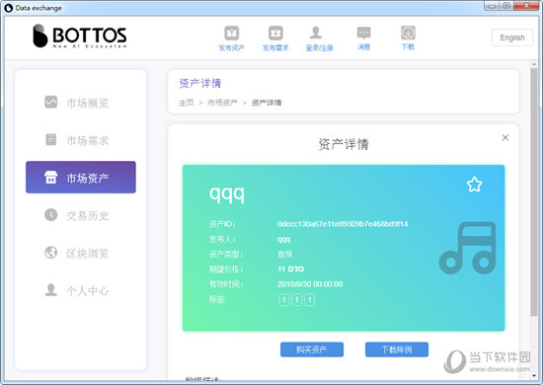
Task: Click the publish demand (发布需求) icon
Action: [x=275, y=34]
